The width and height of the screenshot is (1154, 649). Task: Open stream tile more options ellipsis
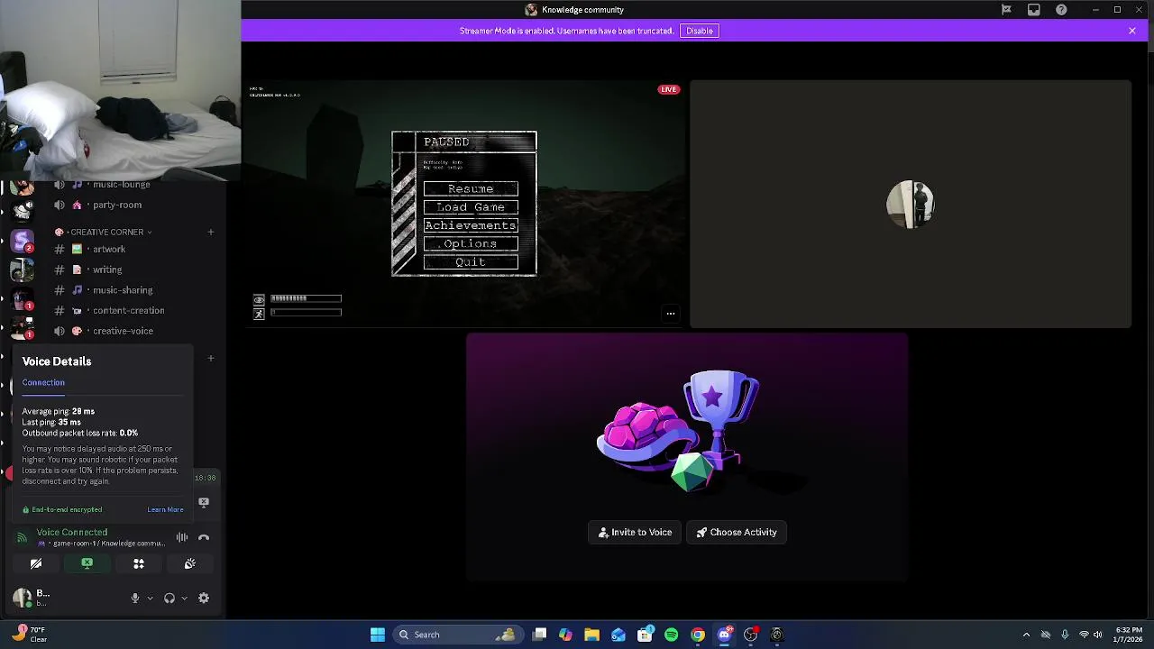(671, 314)
